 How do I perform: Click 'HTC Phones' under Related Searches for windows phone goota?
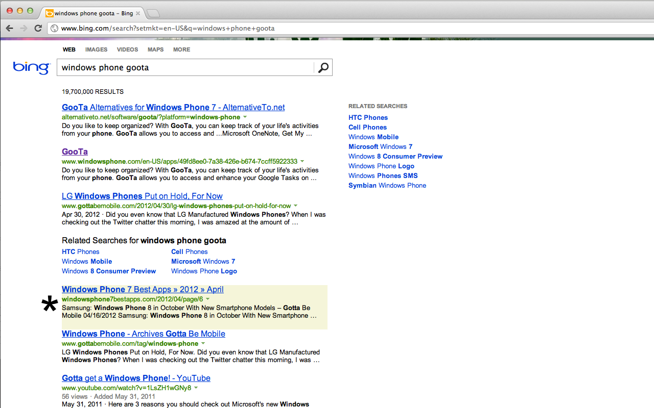click(x=81, y=251)
